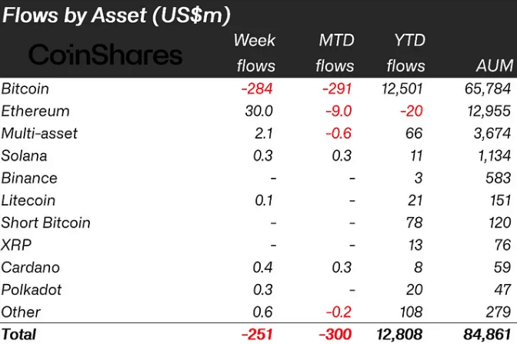Click the Ethereum row label
The height and width of the screenshot is (344, 517).
(x=35, y=111)
